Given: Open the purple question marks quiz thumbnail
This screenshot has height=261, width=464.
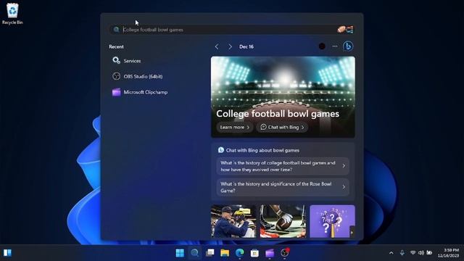Looking at the screenshot, I should [x=332, y=221].
